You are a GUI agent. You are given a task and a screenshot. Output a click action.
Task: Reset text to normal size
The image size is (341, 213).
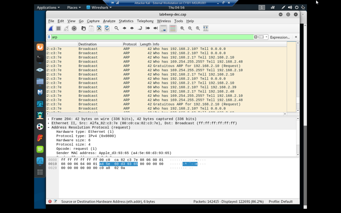point(198,29)
